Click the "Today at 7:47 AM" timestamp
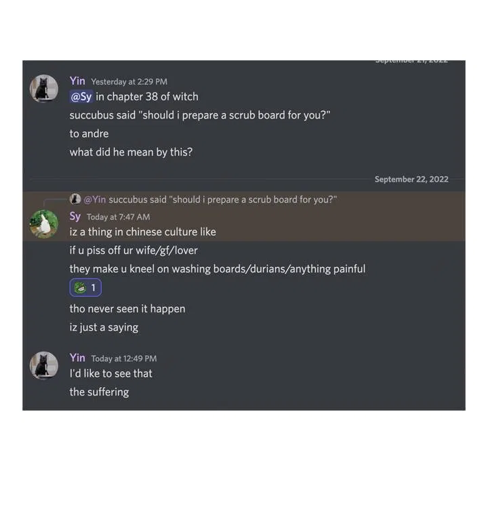This screenshot has width=488, height=519. tap(118, 217)
